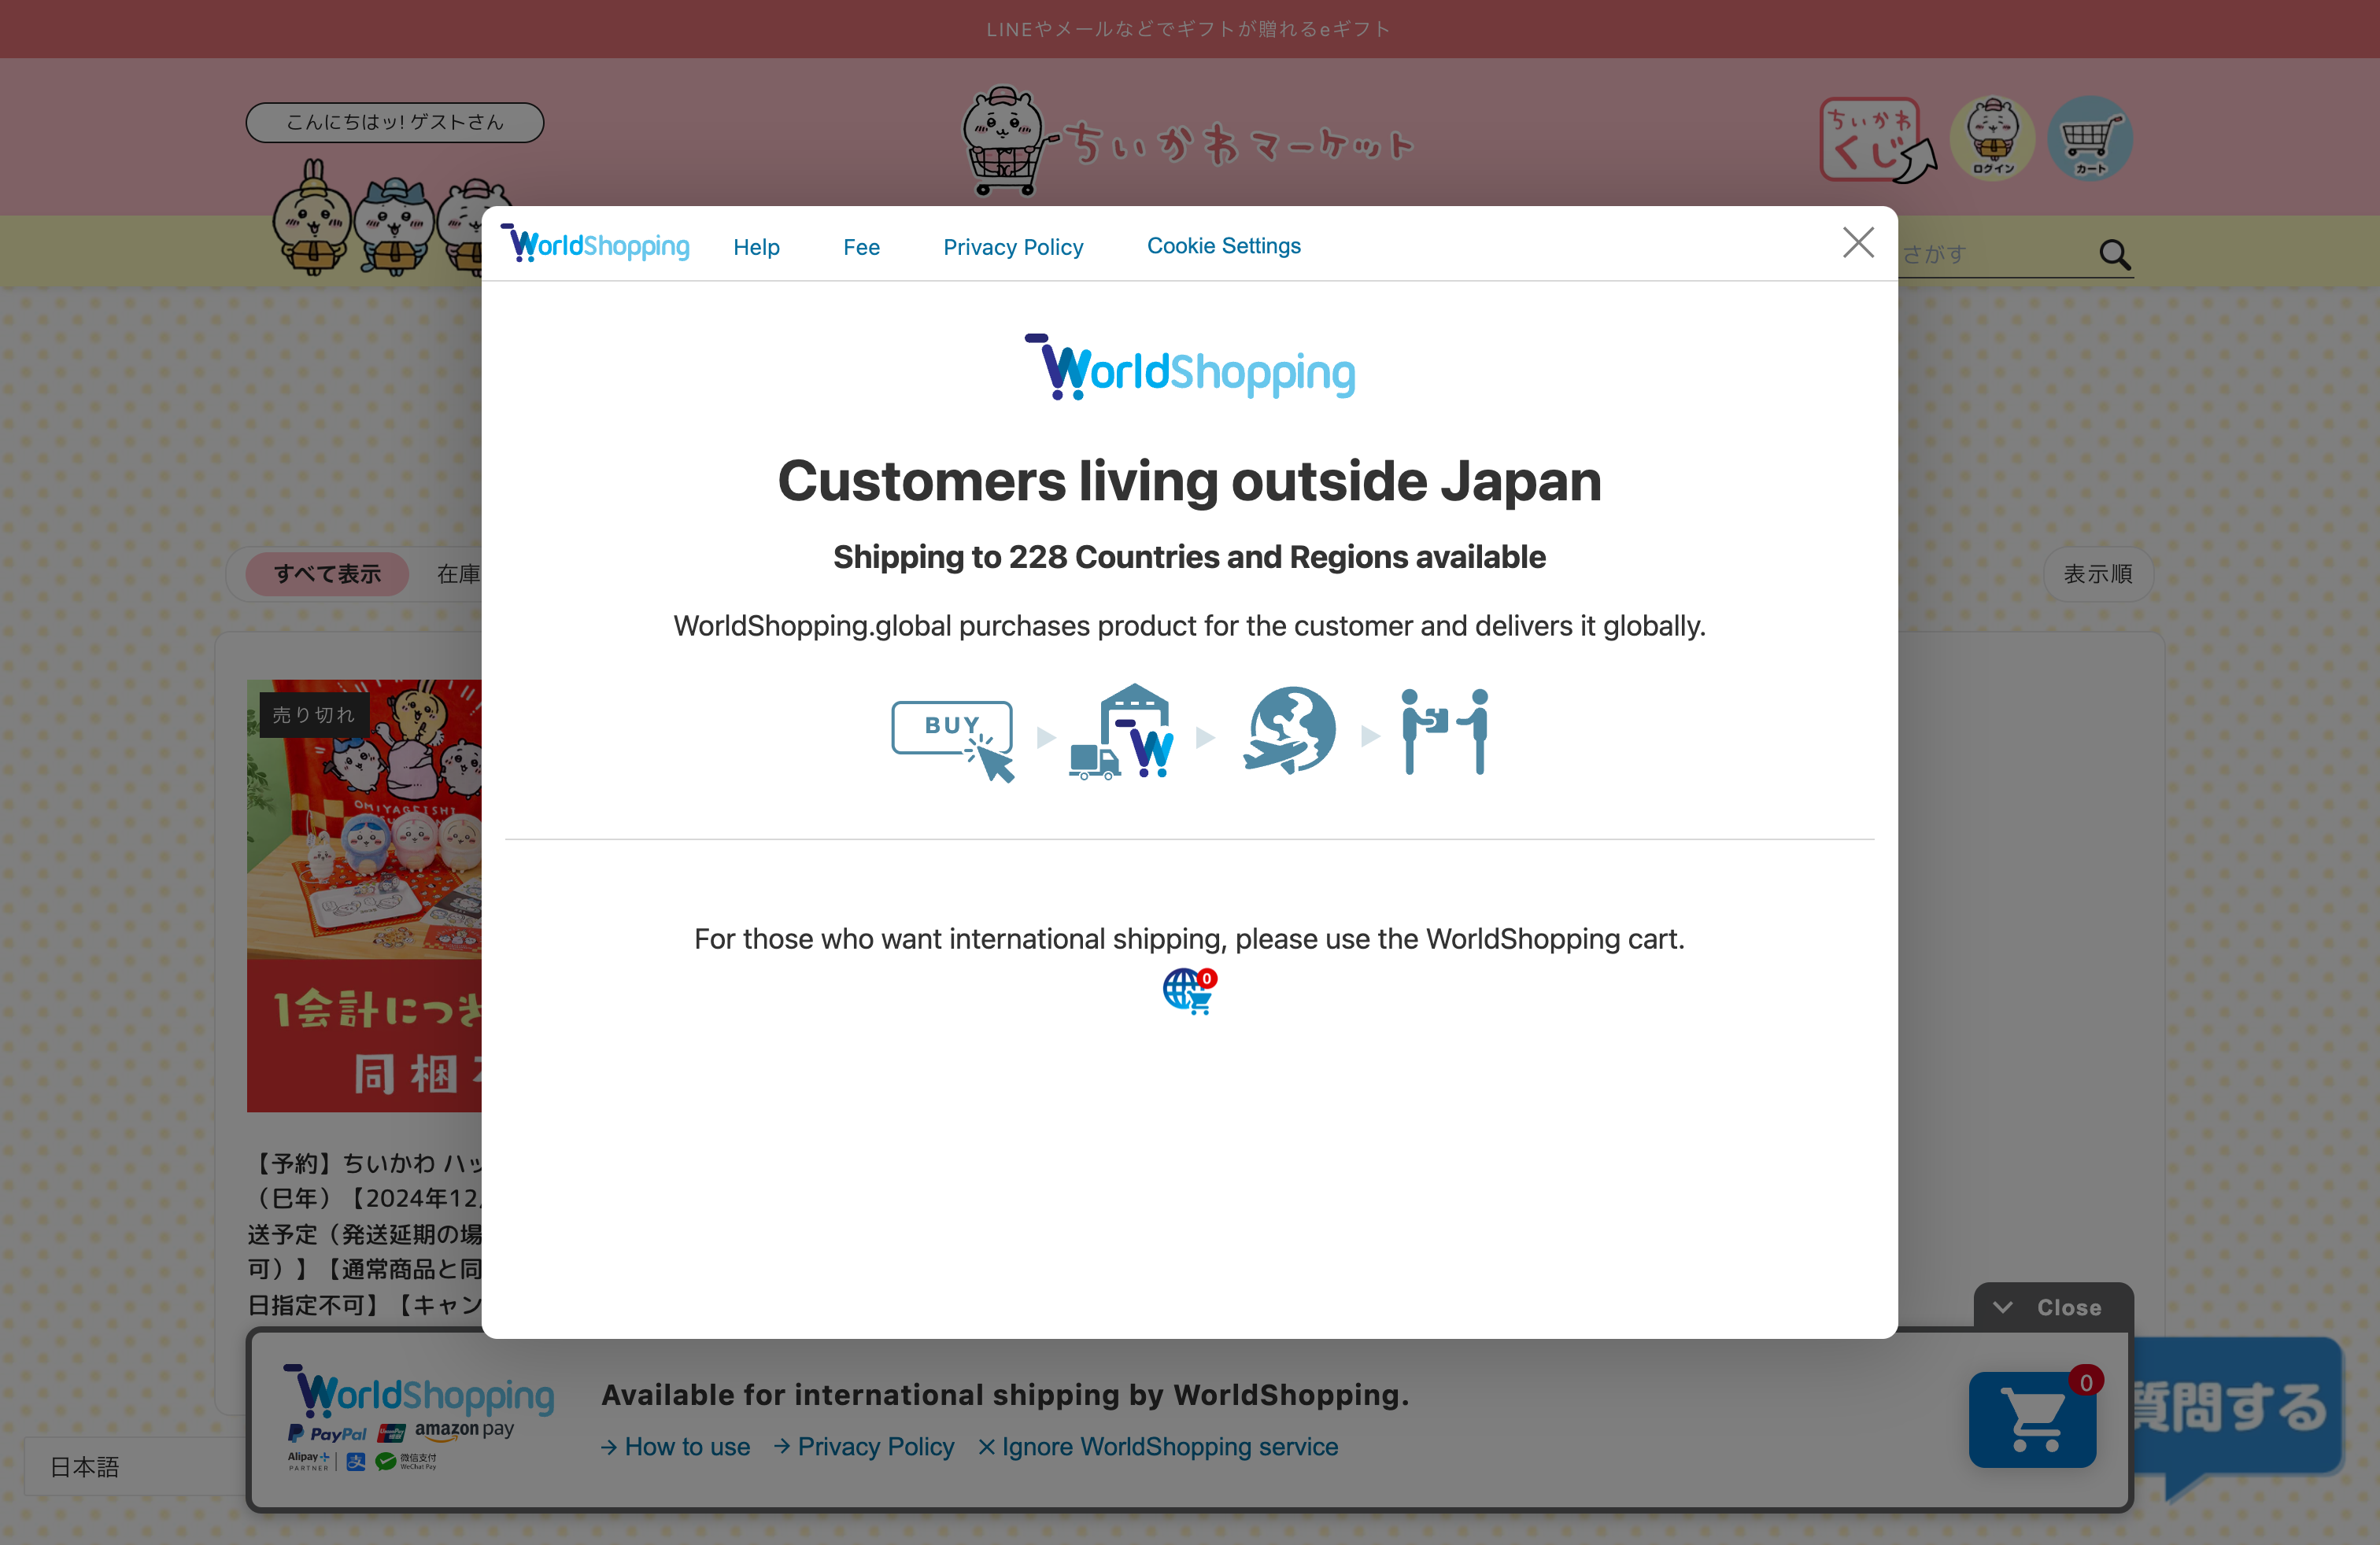Open the blue WorldShopping cart button

(2033, 1418)
